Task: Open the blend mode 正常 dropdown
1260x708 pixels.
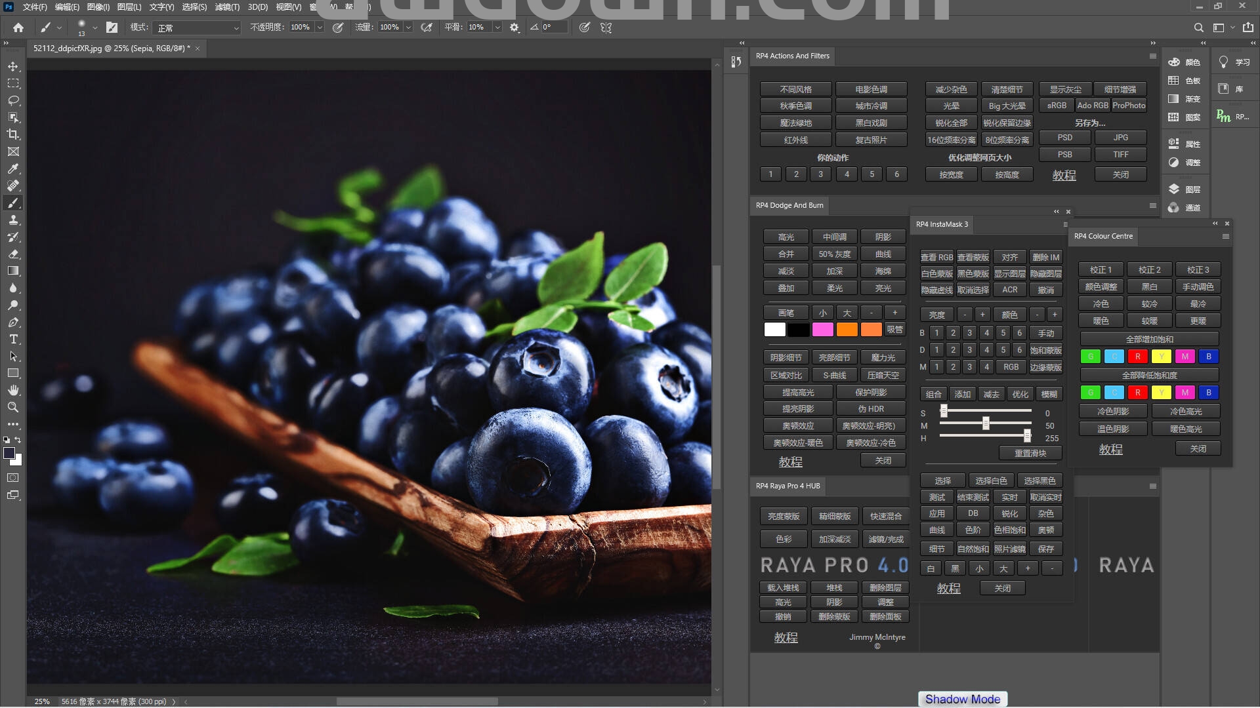Action: click(x=198, y=28)
